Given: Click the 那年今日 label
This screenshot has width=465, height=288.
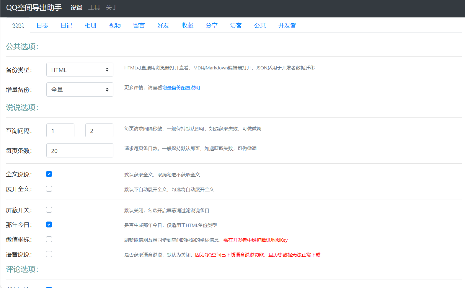Looking at the screenshot, I should (19, 225).
